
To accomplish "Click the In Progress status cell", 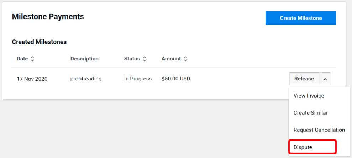I will [x=138, y=79].
